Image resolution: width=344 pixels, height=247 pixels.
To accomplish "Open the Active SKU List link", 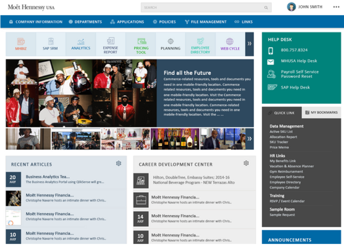I will (281, 131).
